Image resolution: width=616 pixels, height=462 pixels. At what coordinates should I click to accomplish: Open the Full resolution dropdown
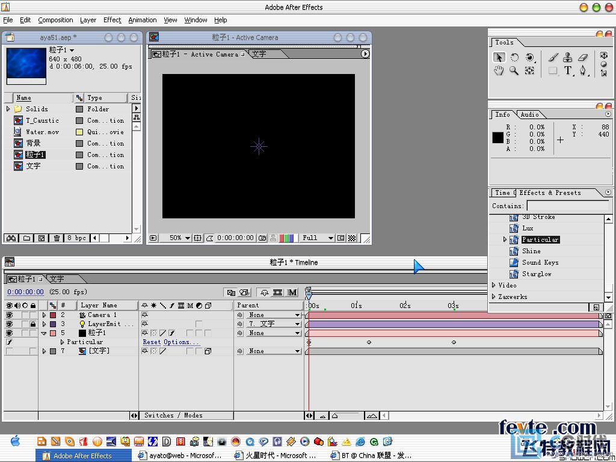[x=318, y=238]
